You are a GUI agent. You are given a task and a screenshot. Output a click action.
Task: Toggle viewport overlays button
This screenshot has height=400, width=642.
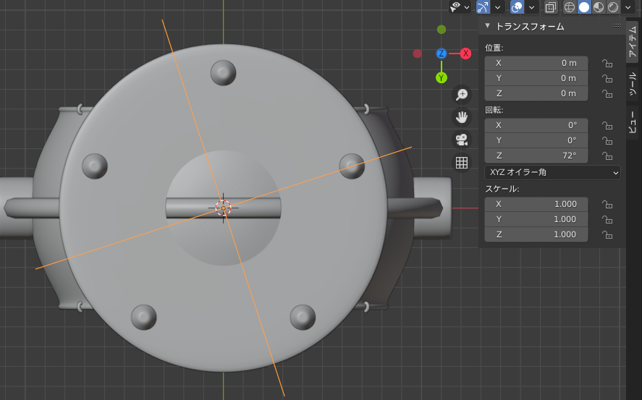coord(517,7)
